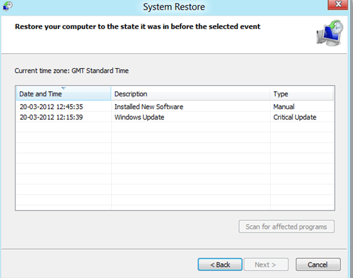Click the Next button
The width and height of the screenshot is (353, 278).
click(266, 265)
